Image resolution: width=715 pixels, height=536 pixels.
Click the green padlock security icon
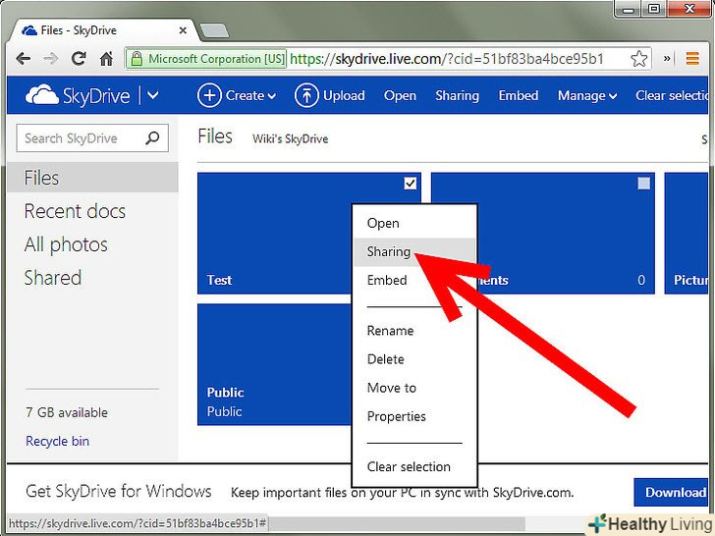pyautogui.click(x=137, y=58)
